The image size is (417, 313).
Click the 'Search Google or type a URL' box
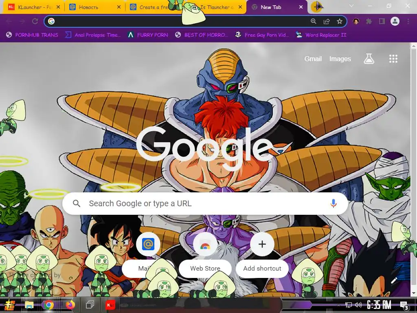(x=205, y=203)
